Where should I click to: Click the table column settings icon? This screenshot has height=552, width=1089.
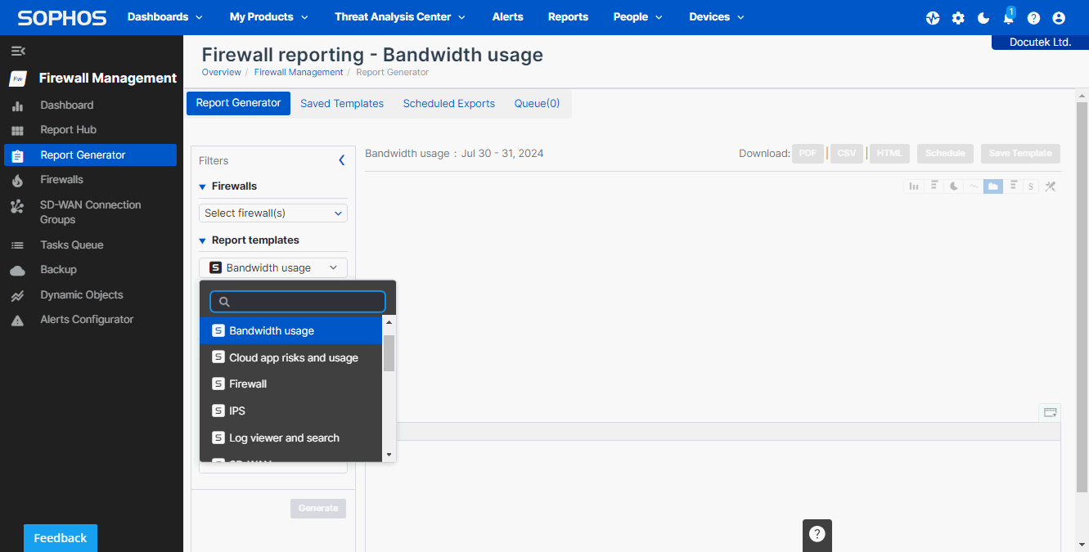[1051, 412]
